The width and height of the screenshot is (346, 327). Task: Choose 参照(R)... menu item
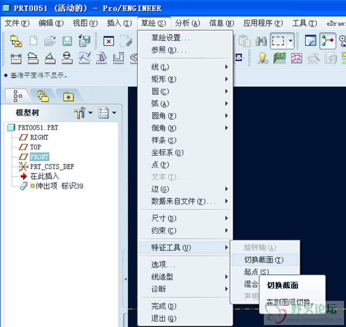pos(185,50)
